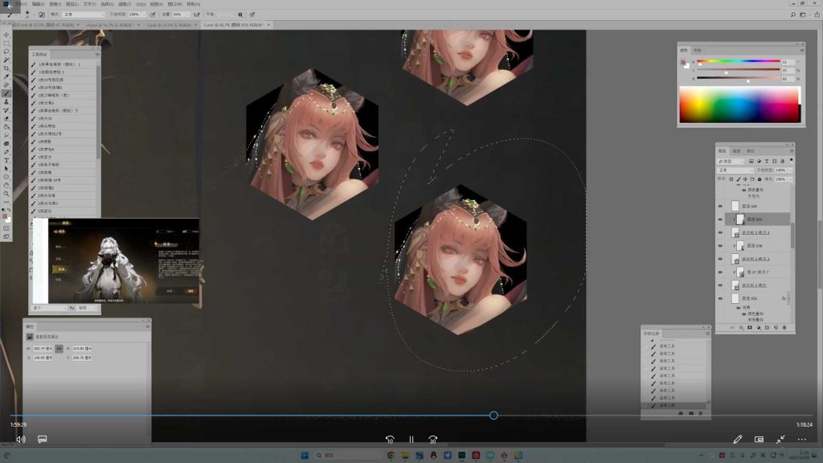823x463 pixels.
Task: Click create new layer icon
Action: coord(776,328)
